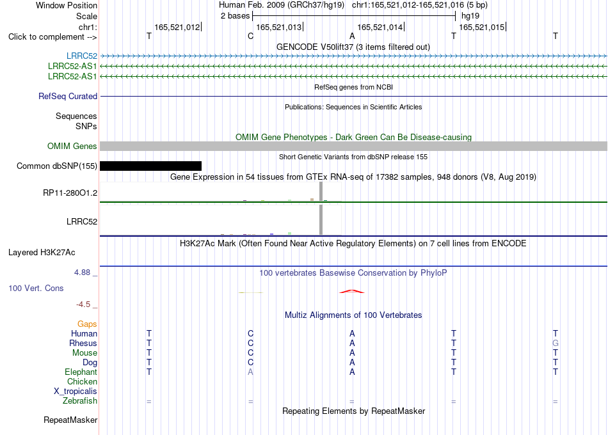The width and height of the screenshot is (608, 435).
Task: Click the Sequences track label
Action: pos(76,116)
